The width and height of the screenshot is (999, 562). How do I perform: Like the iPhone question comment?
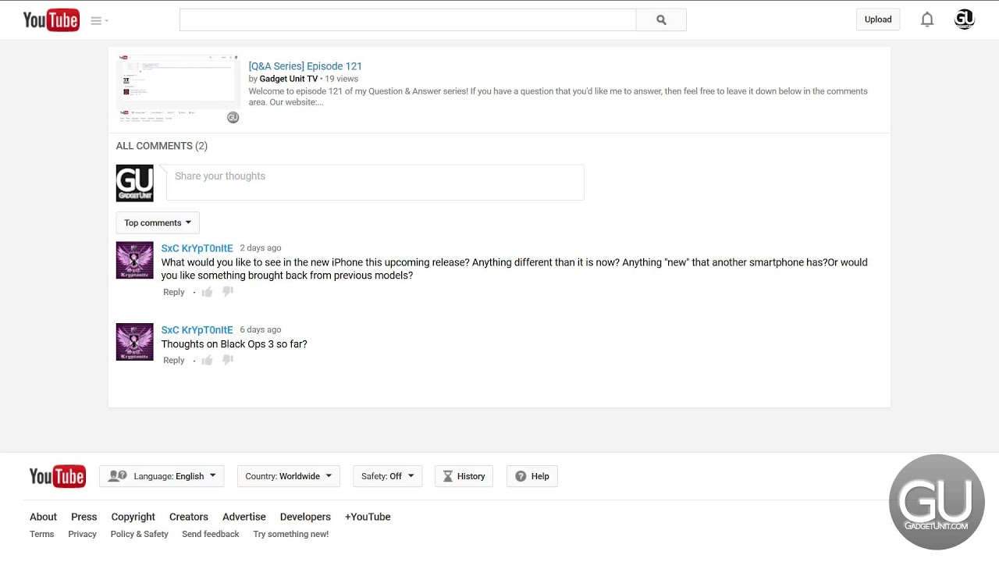tap(207, 292)
